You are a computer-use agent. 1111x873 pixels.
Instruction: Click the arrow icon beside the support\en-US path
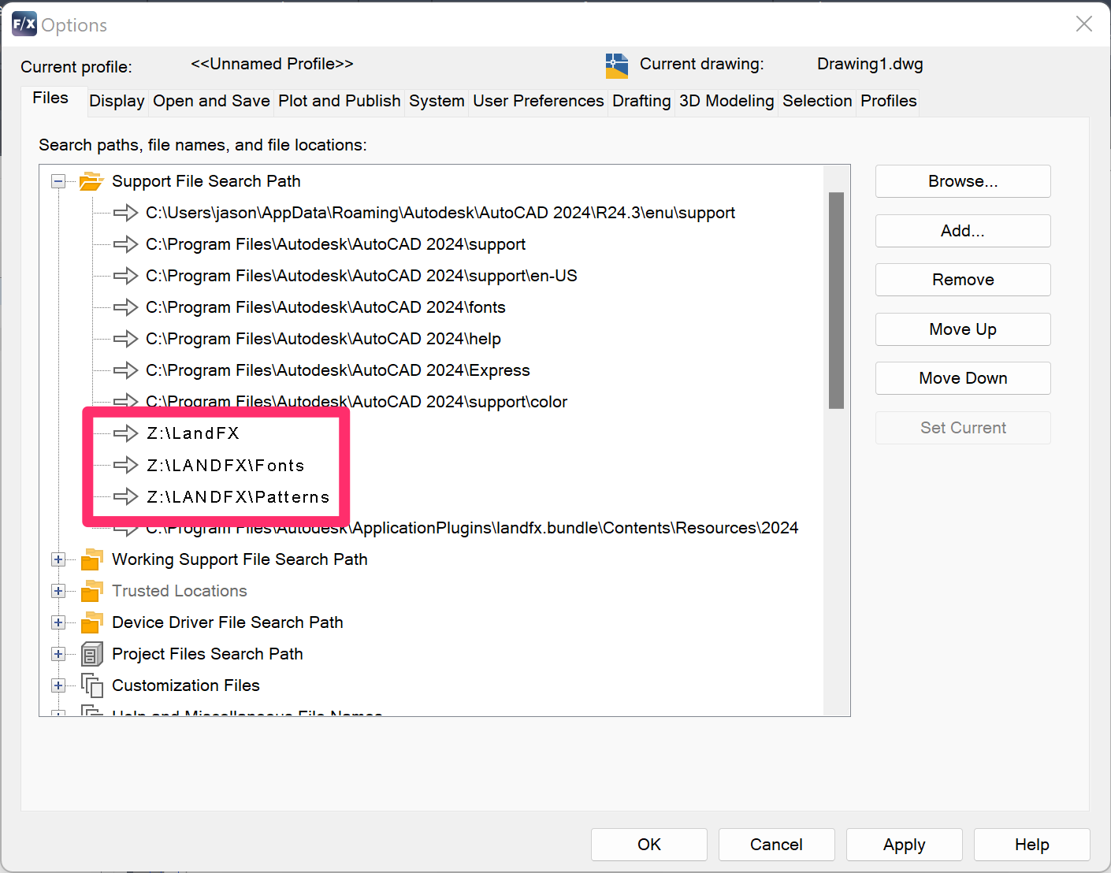[125, 276]
